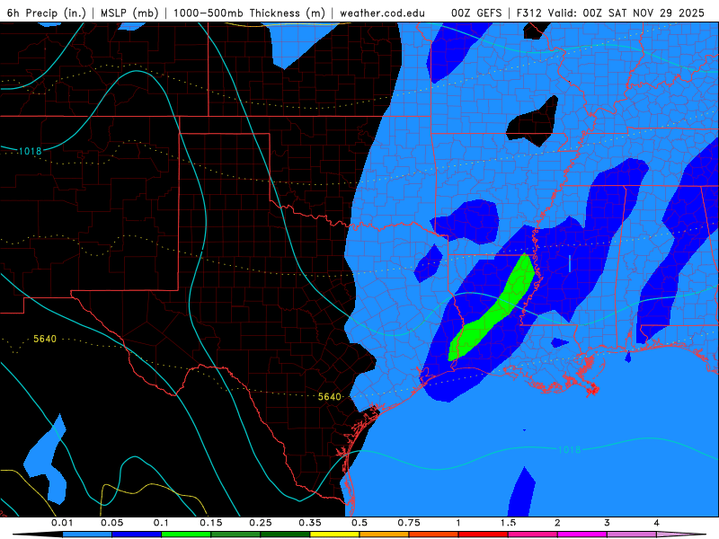Screen dimensions: 719x539
Task: Click the legend value 4
Action: (x=656, y=523)
